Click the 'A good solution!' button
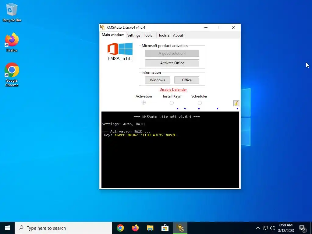312x234 pixels. click(172, 53)
